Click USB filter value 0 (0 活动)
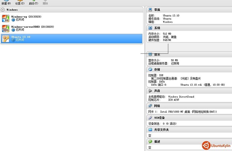This screenshot has width=232, height=151. pyautogui.click(x=169, y=124)
